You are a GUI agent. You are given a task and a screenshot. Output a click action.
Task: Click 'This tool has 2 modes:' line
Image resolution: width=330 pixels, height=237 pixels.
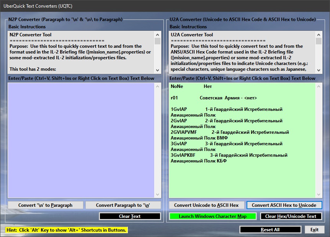(33, 69)
